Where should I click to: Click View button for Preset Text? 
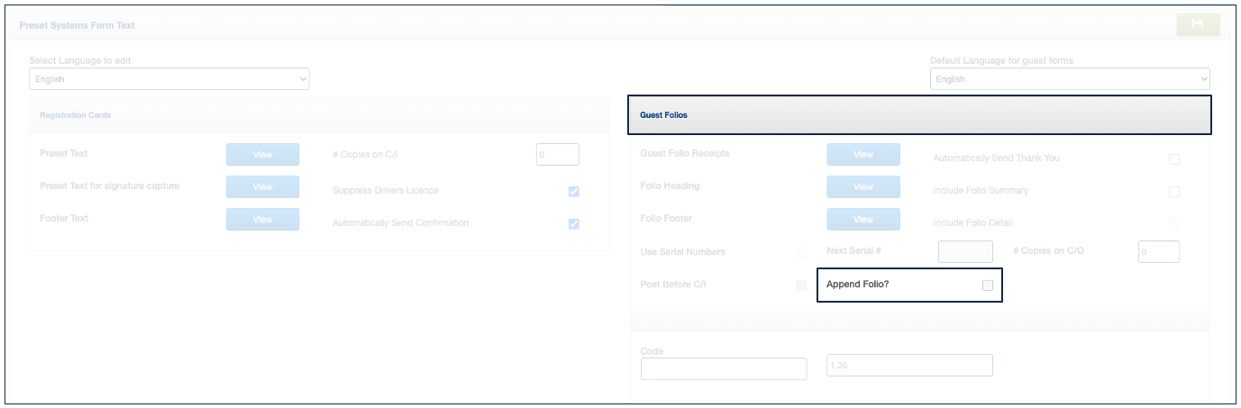pyautogui.click(x=262, y=155)
